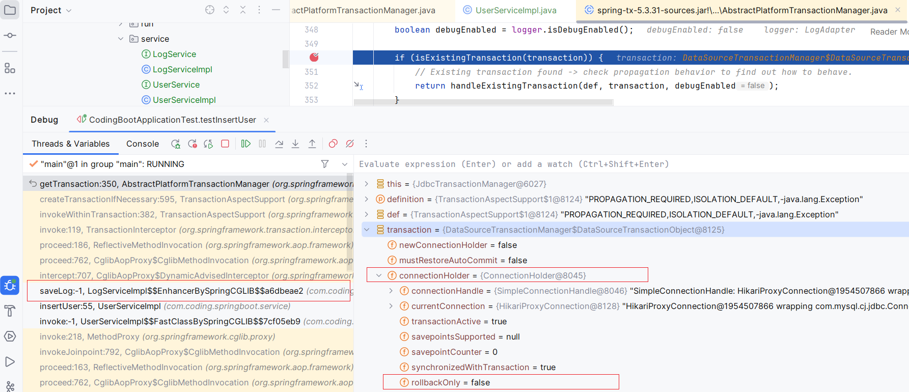This screenshot has width=909, height=392.
Task: Switch to the Console tab
Action: tap(143, 144)
